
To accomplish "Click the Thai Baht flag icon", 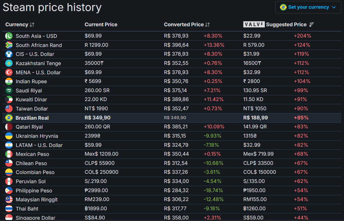I will click(9, 209).
